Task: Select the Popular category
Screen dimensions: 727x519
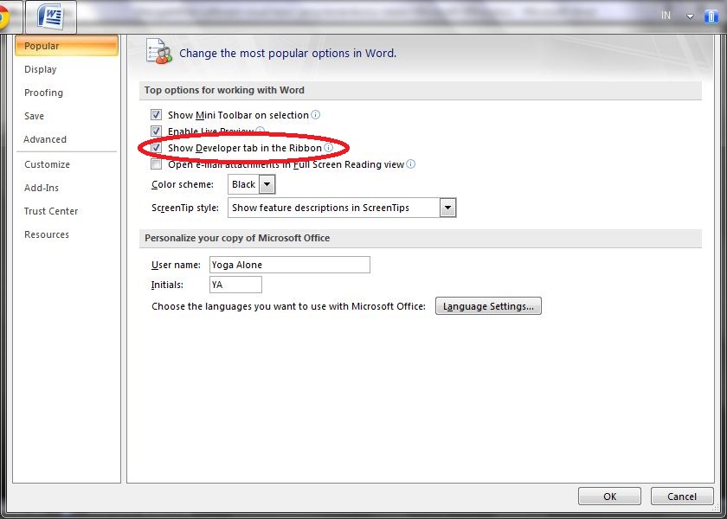Action: click(67, 46)
